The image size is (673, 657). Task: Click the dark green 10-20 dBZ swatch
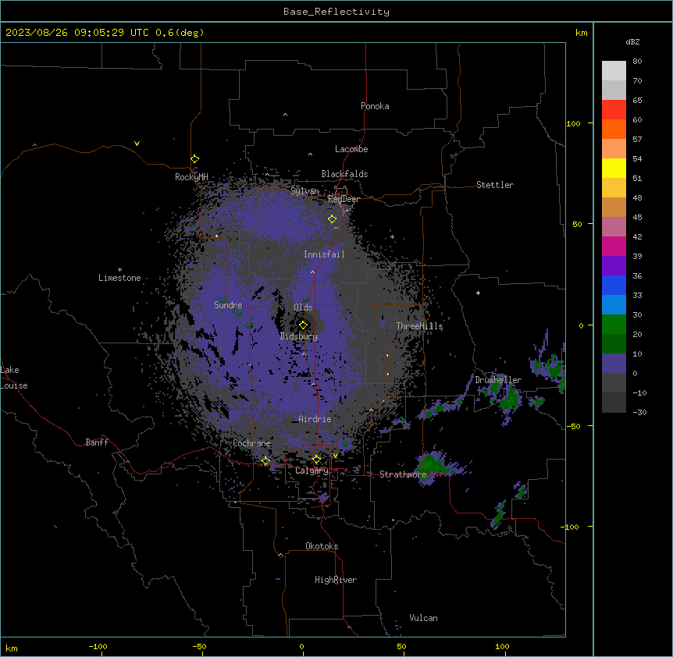(x=614, y=344)
